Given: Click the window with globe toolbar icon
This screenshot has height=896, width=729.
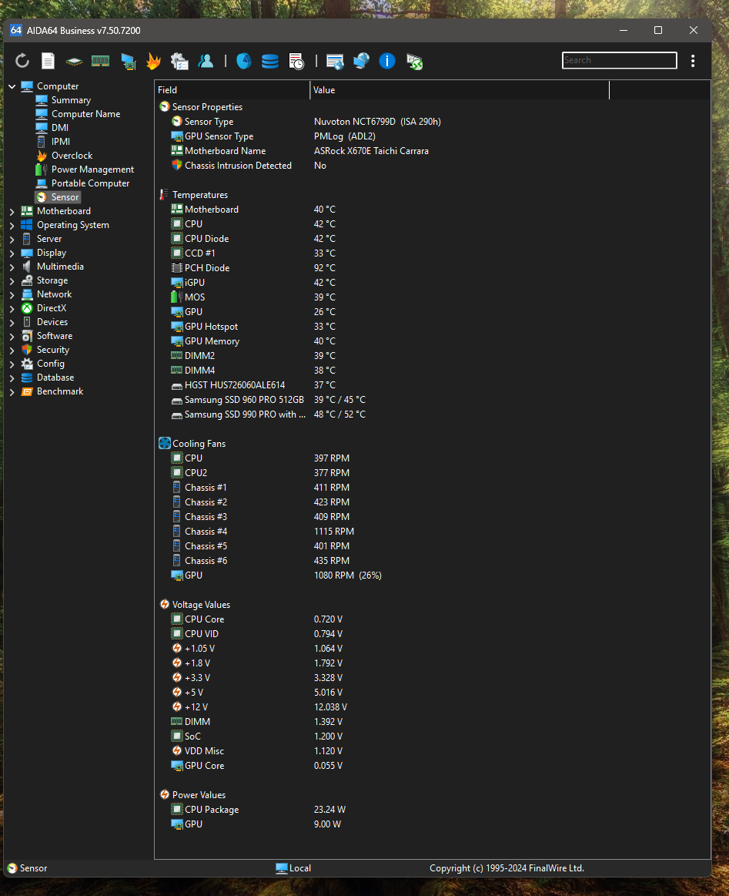Looking at the screenshot, I should coord(335,61).
